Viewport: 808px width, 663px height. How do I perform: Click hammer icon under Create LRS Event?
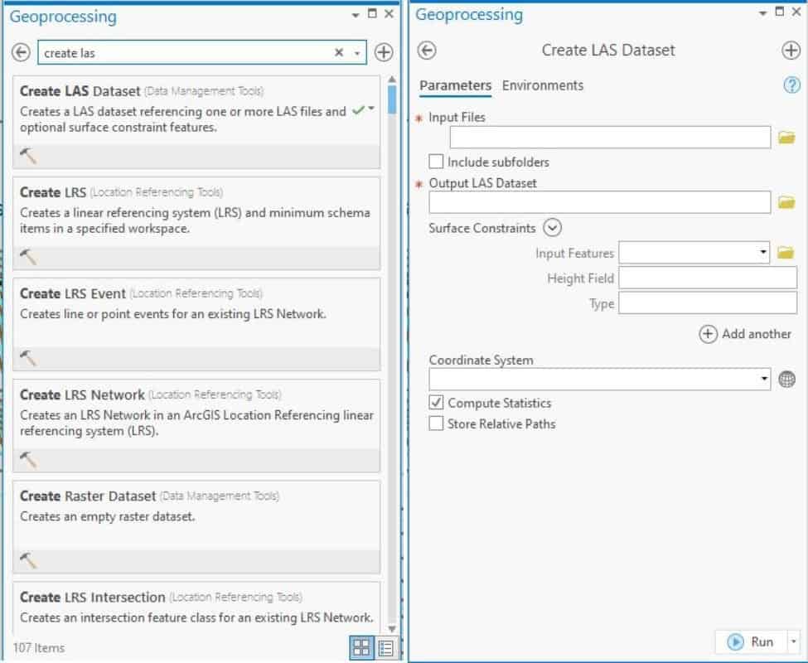28,357
